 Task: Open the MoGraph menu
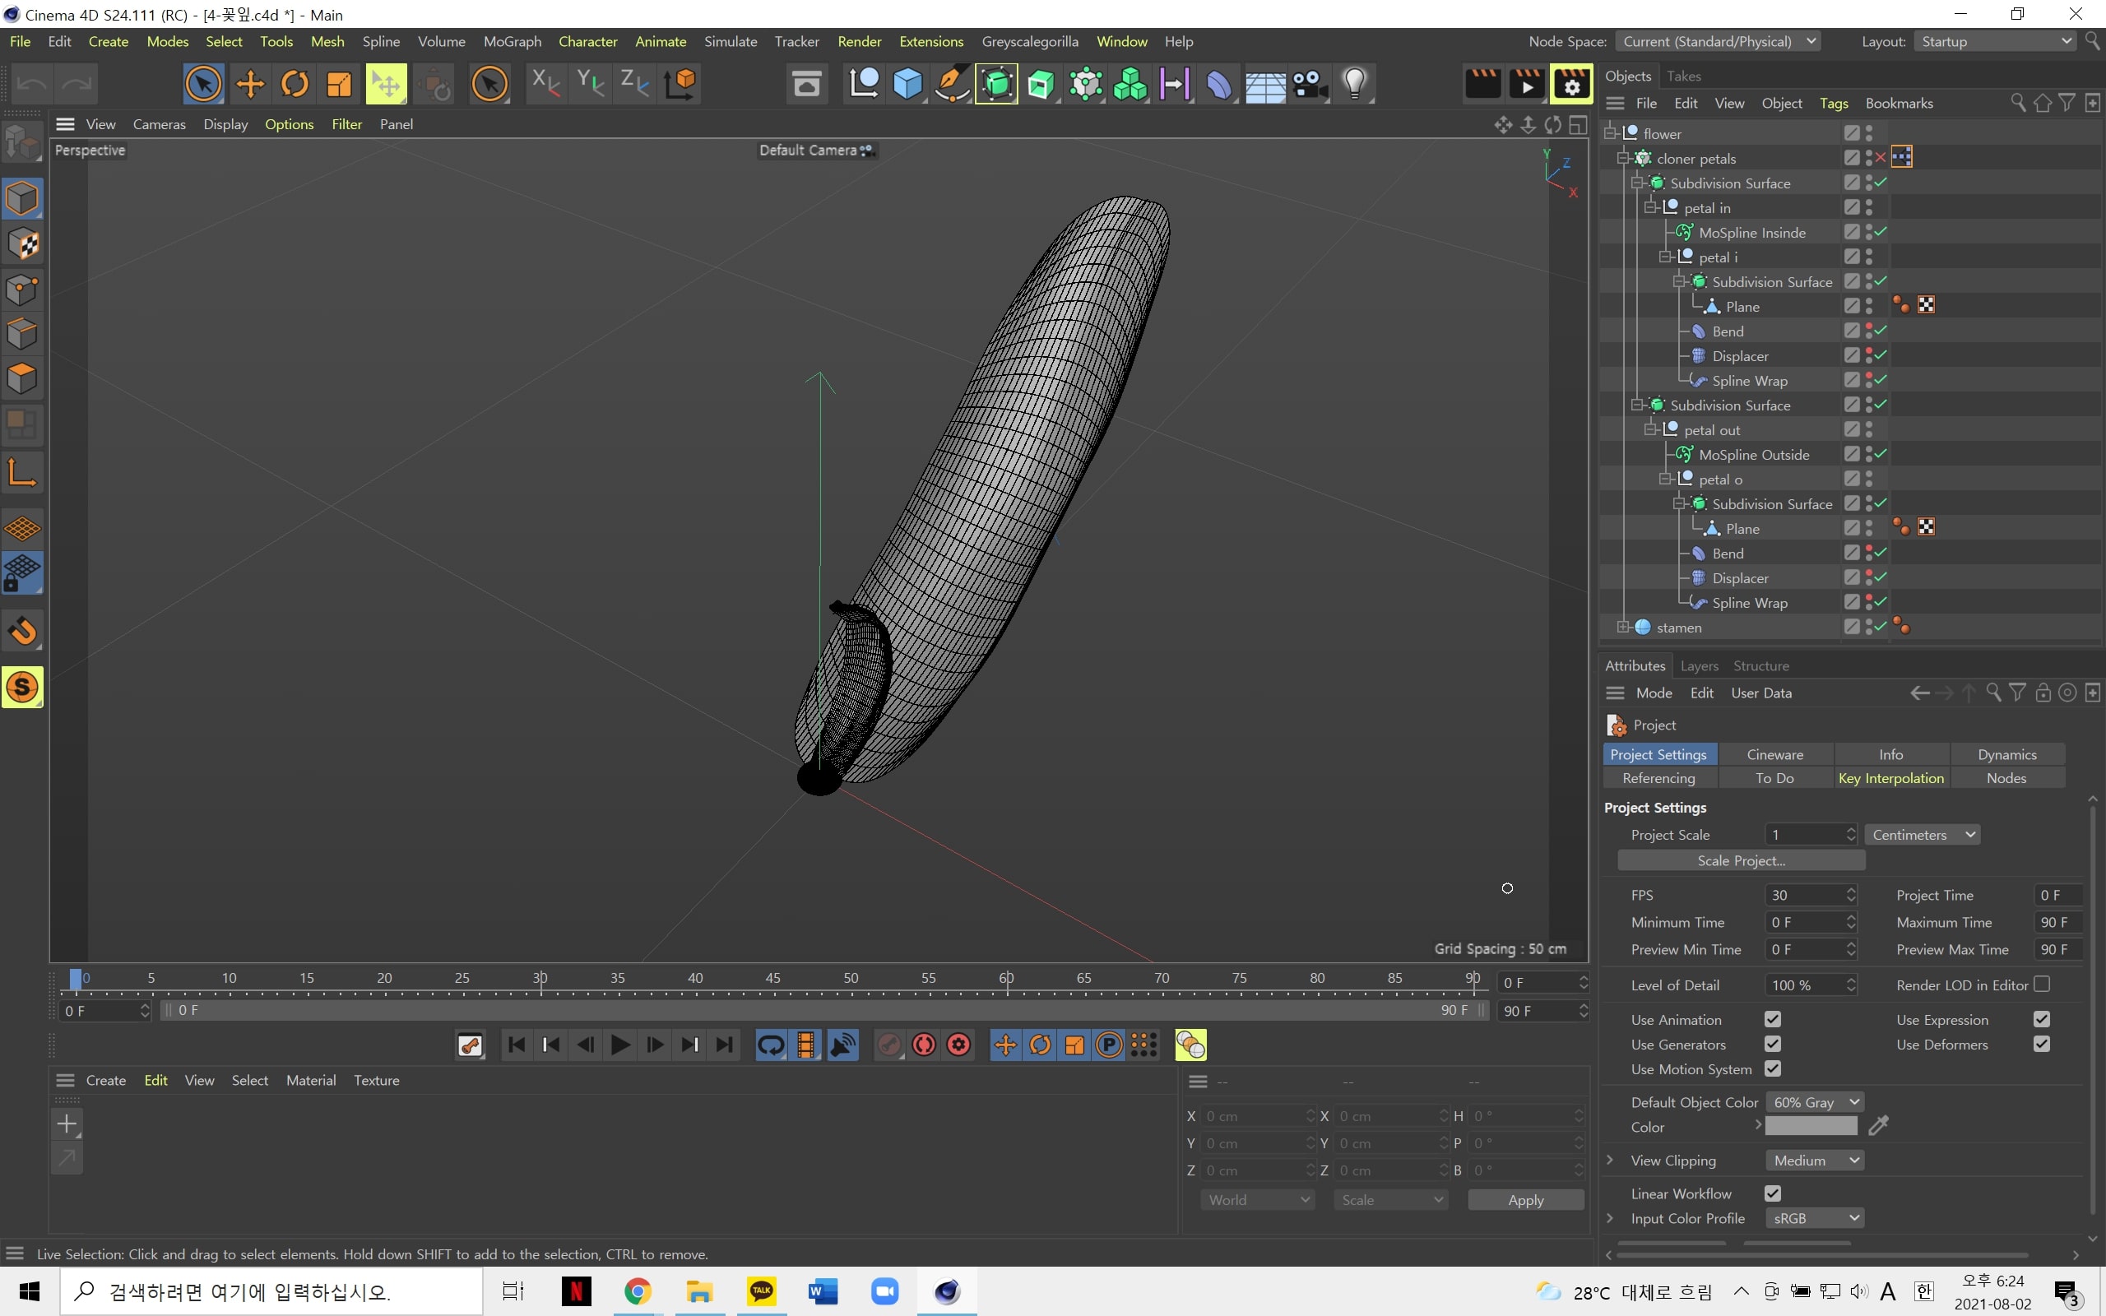tap(512, 42)
